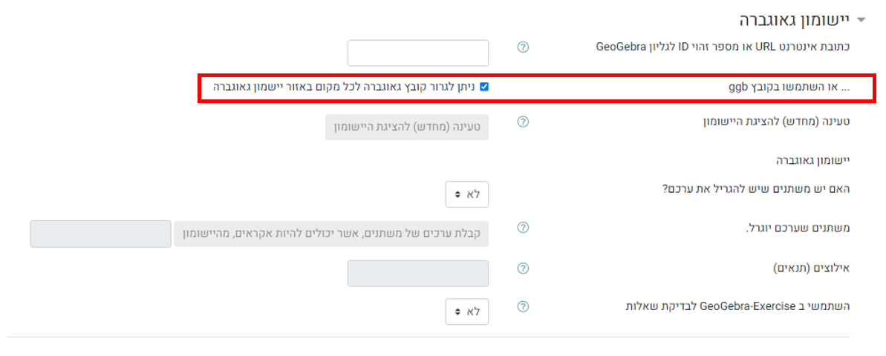This screenshot has height=356, width=886.
Task: Click the אילוצים (תנאים) label text
Action: coord(812,268)
